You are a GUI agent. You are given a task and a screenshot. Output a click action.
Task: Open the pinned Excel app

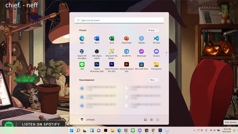pos(112,40)
